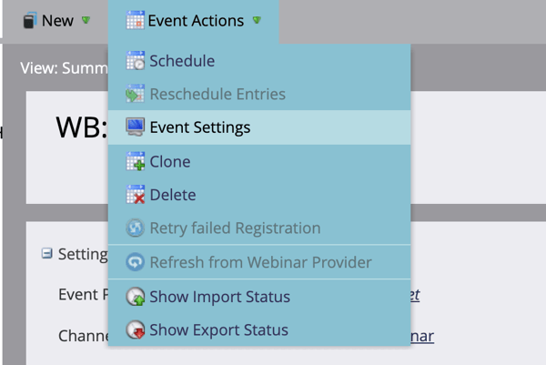Screen dimensions: 546x365
Task: Choose Schedule from the menu
Action: [259, 61]
